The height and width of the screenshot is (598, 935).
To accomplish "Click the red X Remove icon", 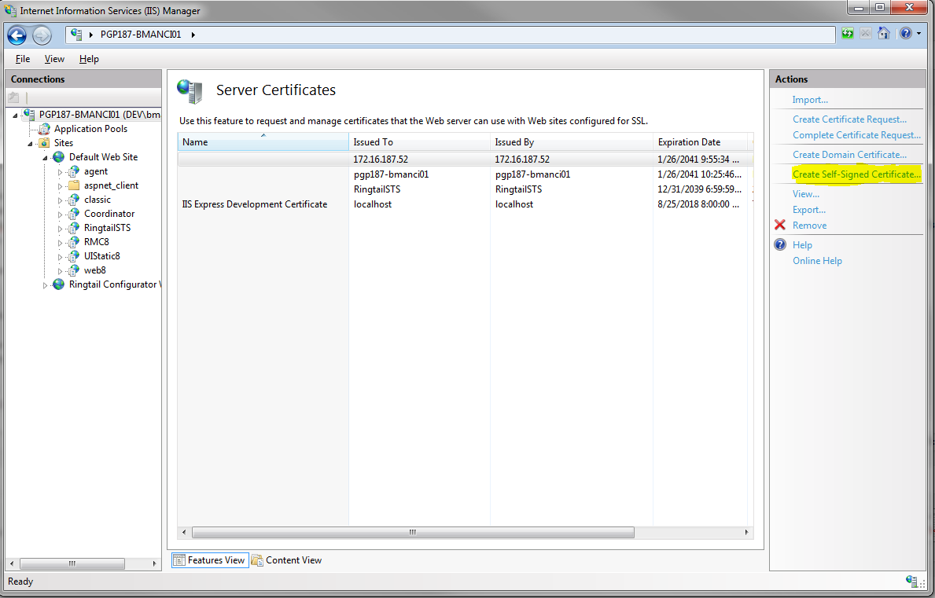I will click(780, 226).
